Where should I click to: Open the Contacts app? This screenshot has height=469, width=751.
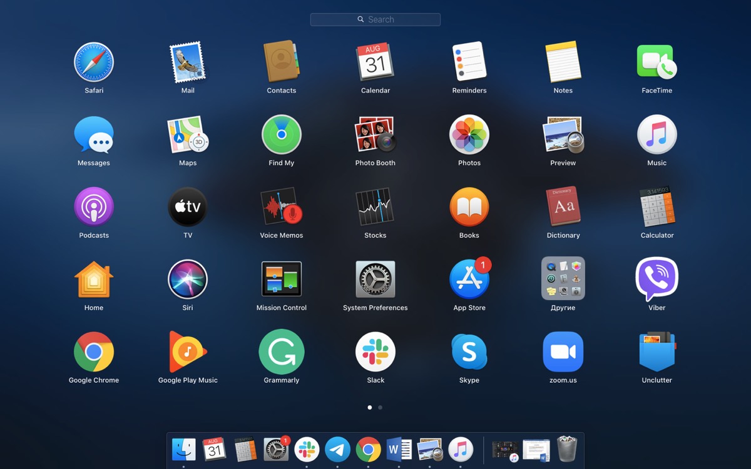[x=282, y=62]
